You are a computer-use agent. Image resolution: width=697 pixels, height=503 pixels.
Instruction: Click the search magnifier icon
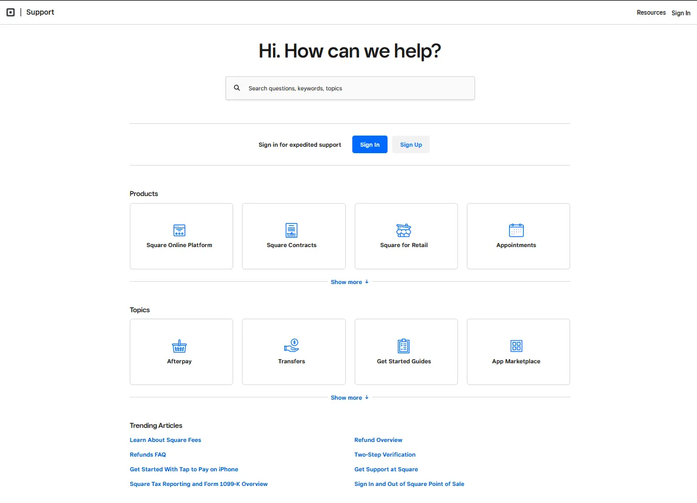(237, 88)
